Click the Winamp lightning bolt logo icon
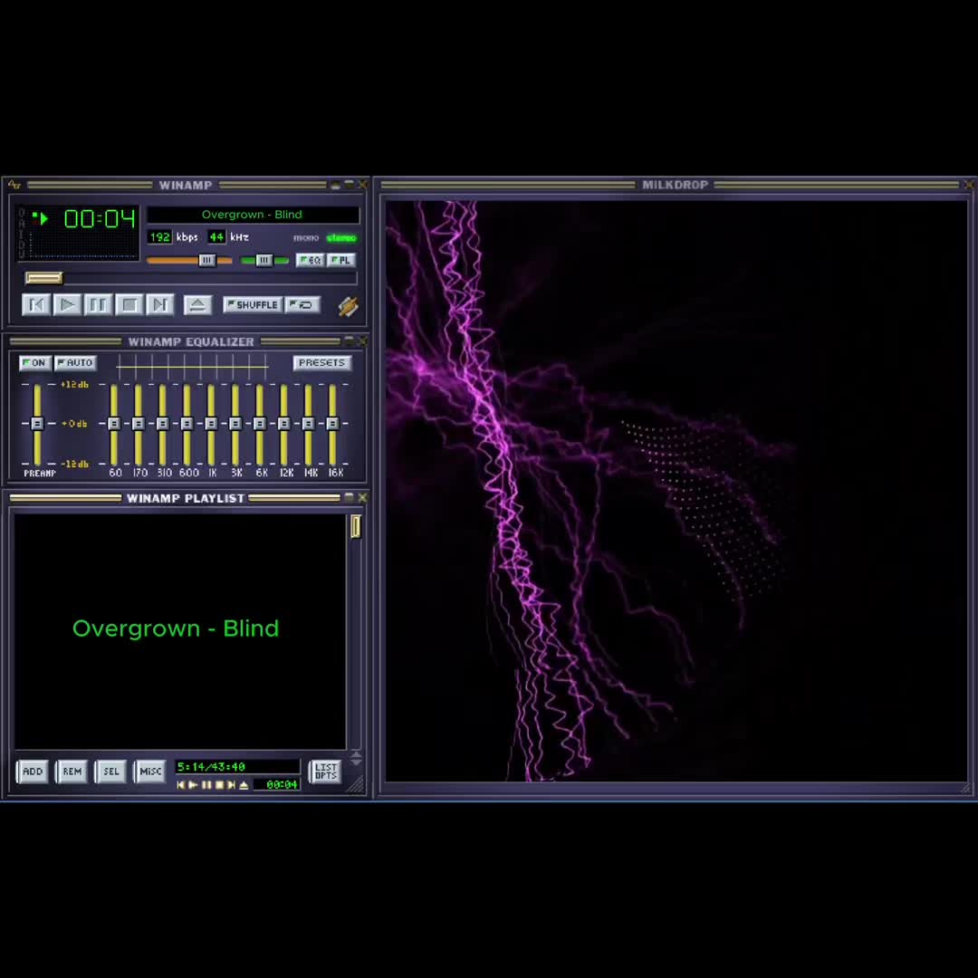Image resolution: width=978 pixels, height=978 pixels. click(x=348, y=306)
